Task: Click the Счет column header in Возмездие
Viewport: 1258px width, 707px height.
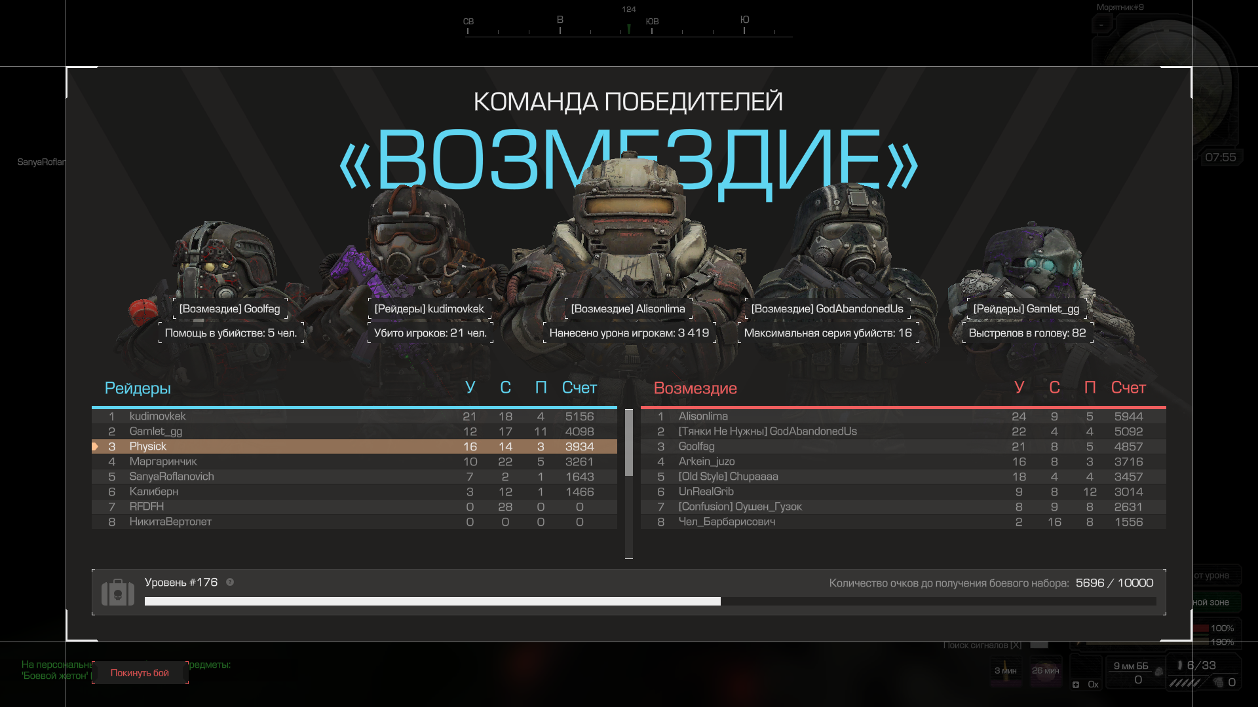Action: tap(1128, 388)
